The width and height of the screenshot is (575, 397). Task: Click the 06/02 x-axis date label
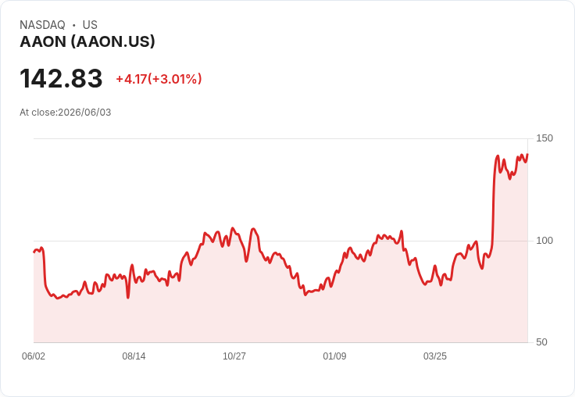click(x=34, y=356)
